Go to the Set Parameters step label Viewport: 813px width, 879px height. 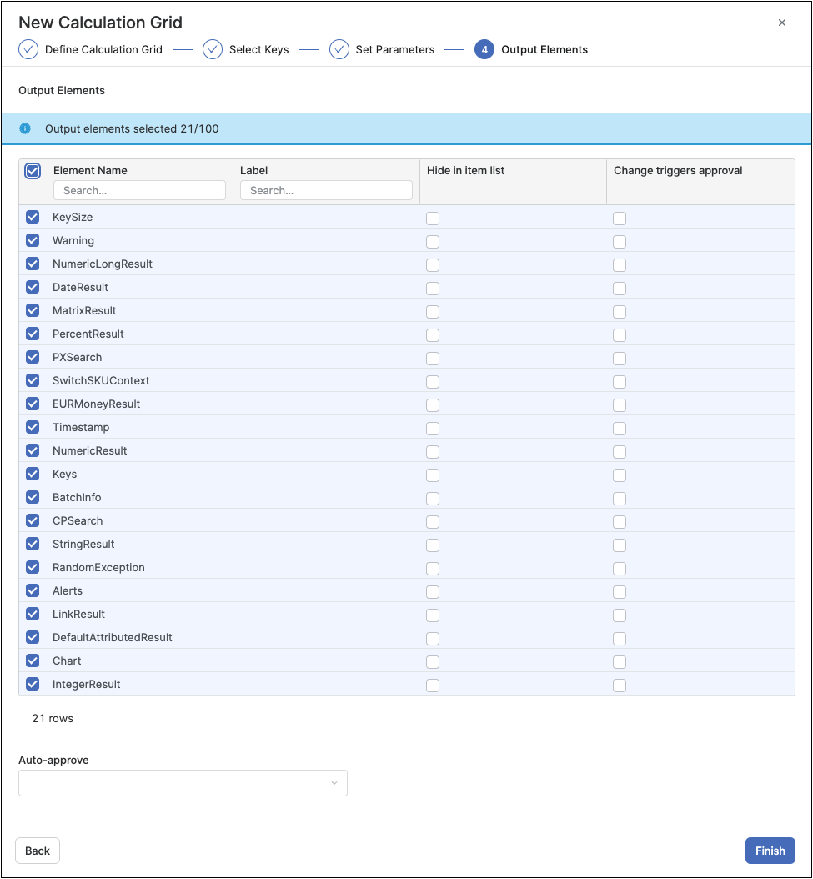(394, 49)
